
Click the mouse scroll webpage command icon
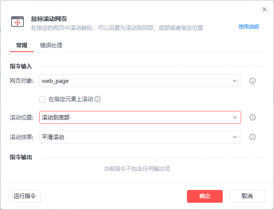pyautogui.click(x=17, y=22)
